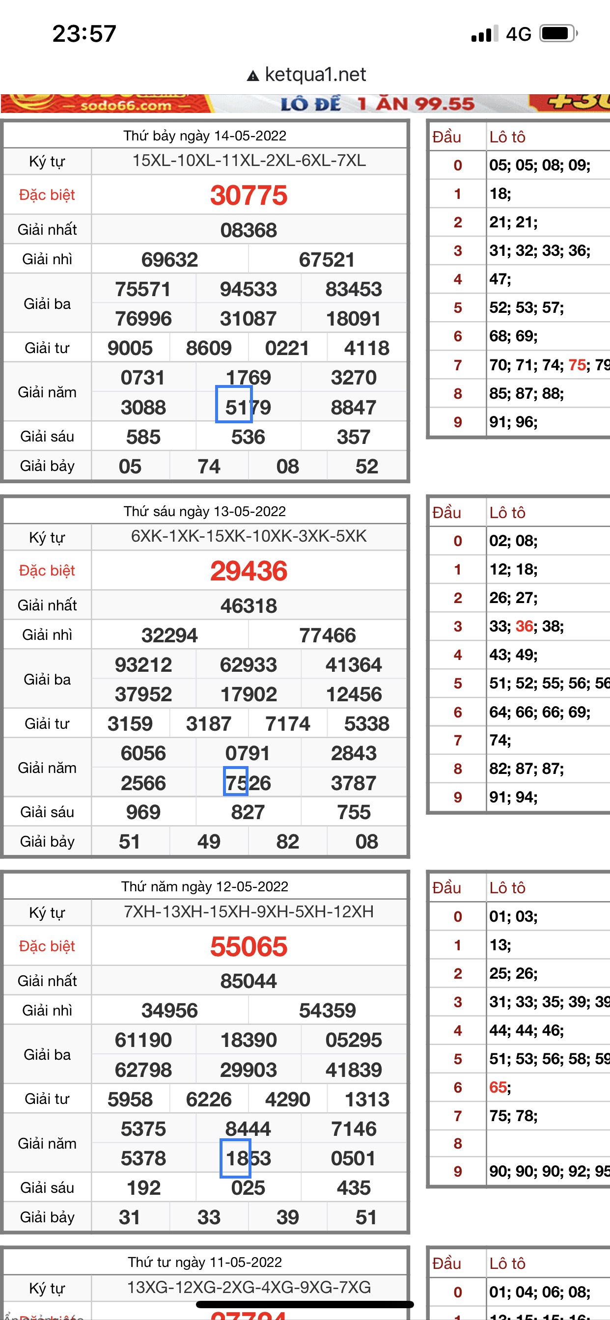Tap second prize number 54359

pos(327,1011)
